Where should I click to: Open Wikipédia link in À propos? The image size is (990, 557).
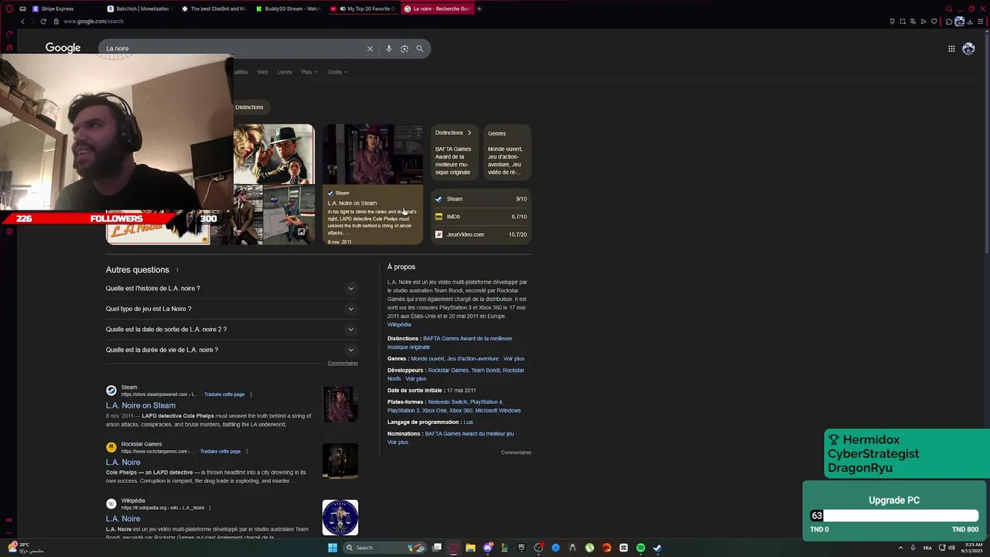399,325
